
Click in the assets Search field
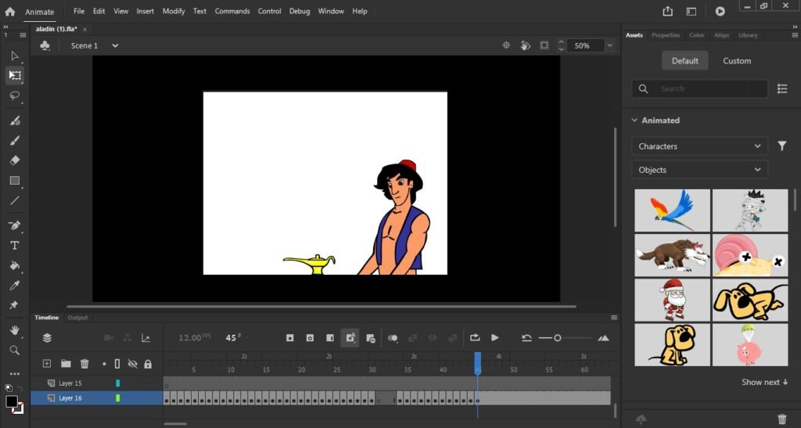pyautogui.click(x=700, y=89)
